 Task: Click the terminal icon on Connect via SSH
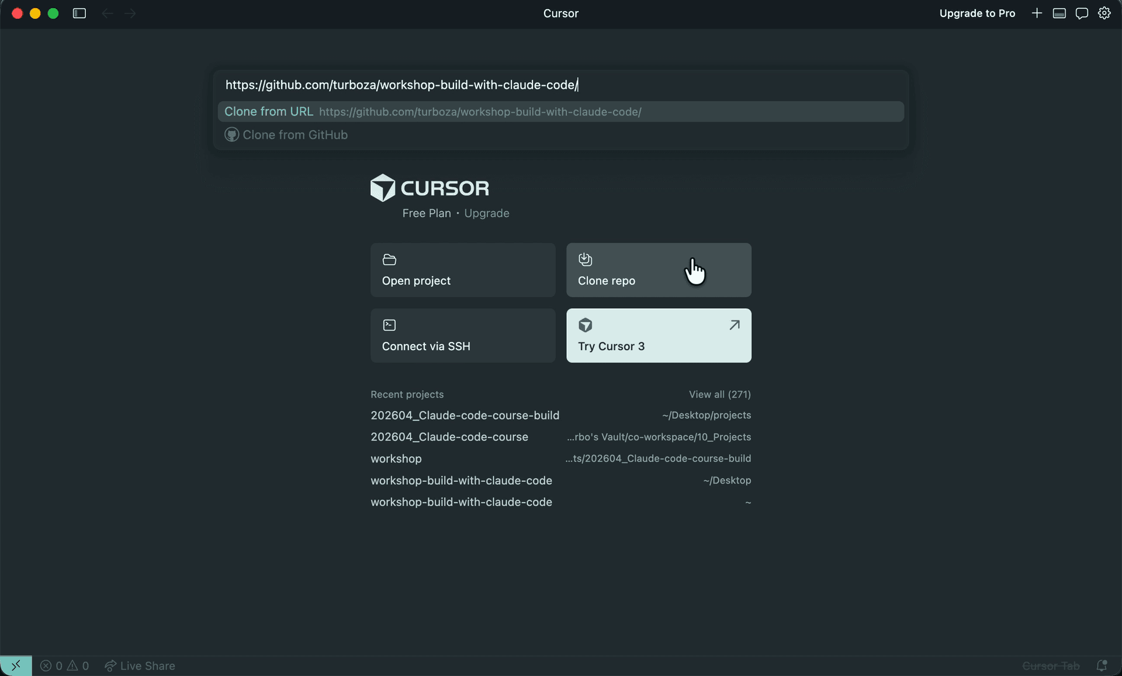(x=389, y=325)
